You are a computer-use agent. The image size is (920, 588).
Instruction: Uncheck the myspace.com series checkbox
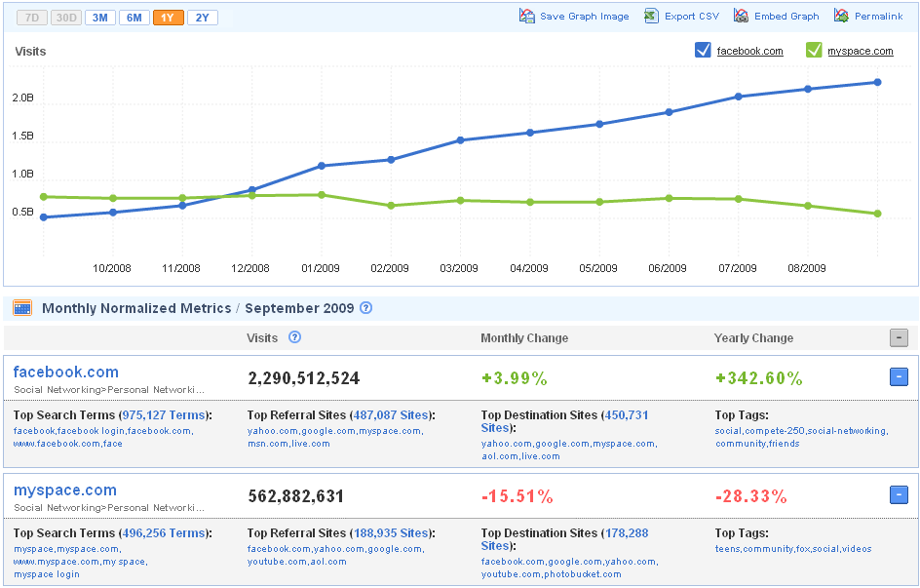814,51
